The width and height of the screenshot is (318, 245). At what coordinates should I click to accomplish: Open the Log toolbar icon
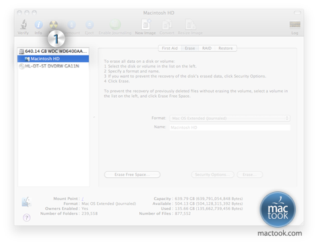295,24
